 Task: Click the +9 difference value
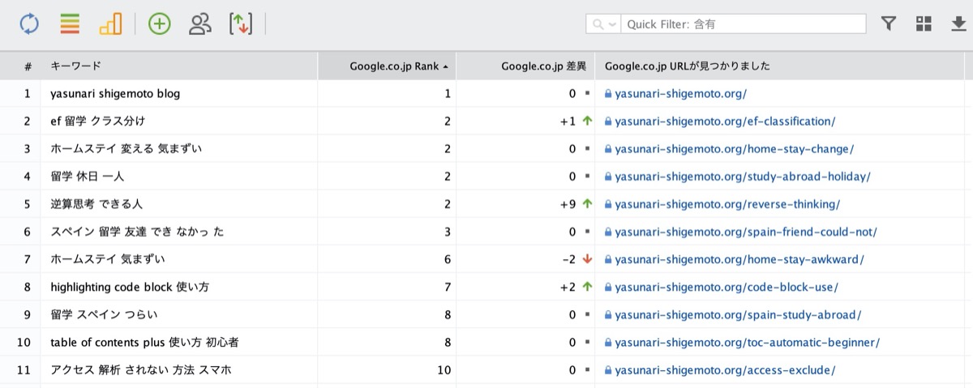click(x=568, y=204)
